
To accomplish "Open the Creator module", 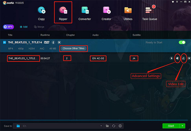I will tap(106, 14).
